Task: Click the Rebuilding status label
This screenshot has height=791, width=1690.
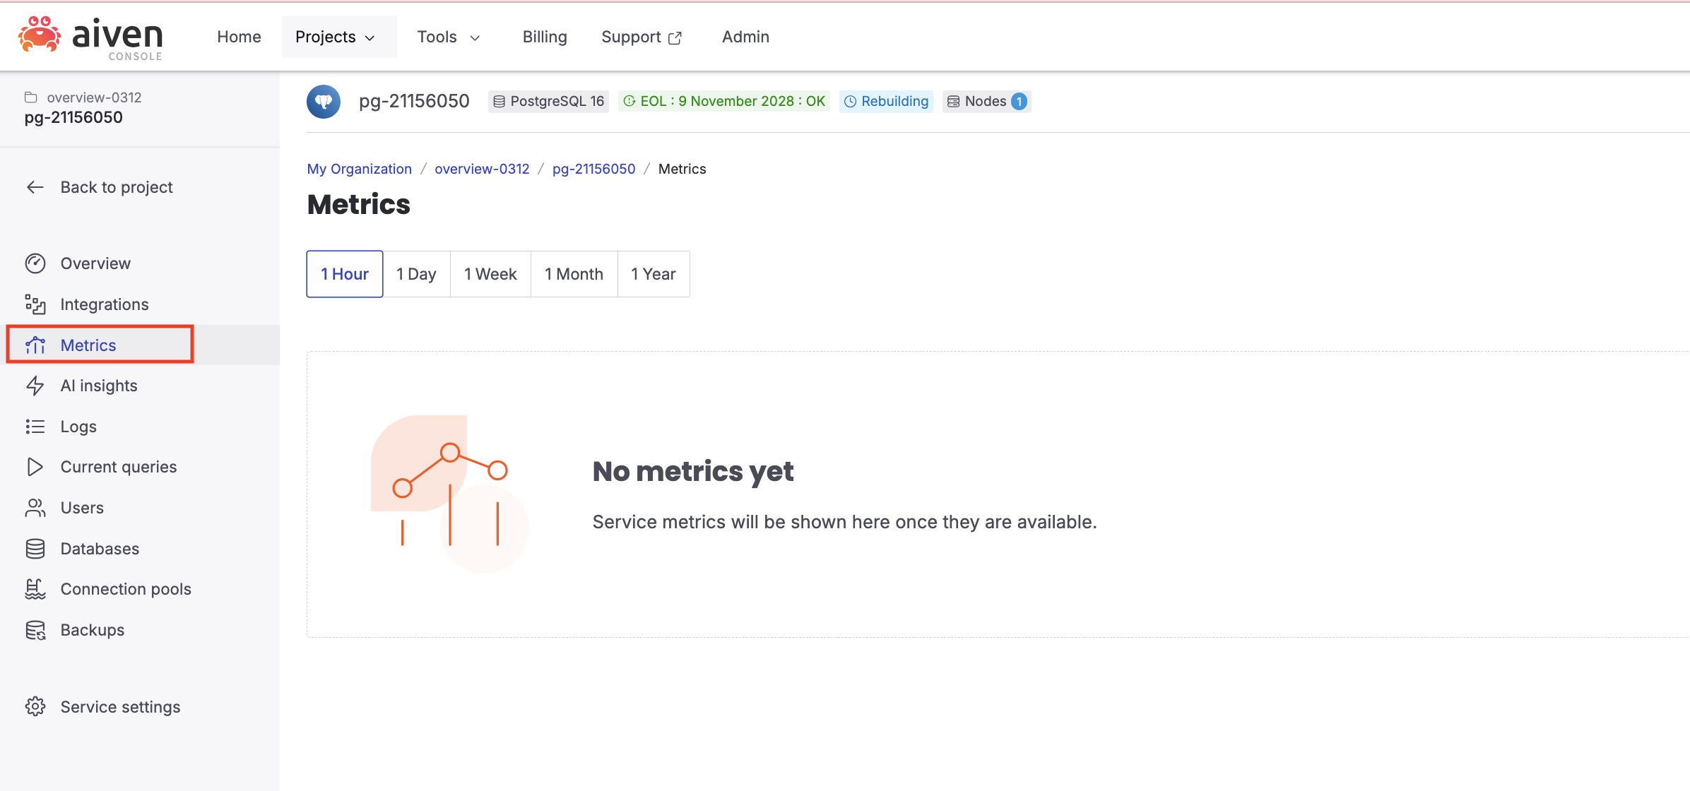Action: [894, 101]
